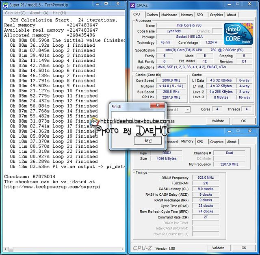The image size is (260, 255).
Task: Select the CPU tab in upper CPU-Z window
Action: [x=136, y=15]
